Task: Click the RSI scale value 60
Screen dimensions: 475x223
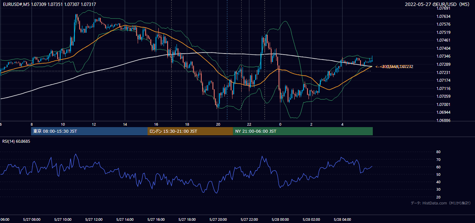Action: pyautogui.click(x=438, y=167)
